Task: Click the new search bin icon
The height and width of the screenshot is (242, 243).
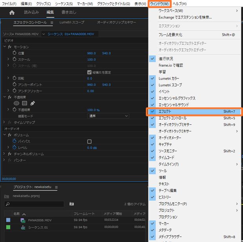Action: click(x=71, y=204)
